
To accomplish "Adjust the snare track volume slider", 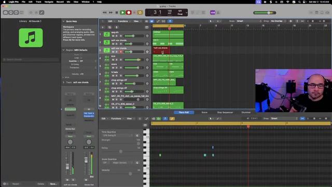I will pyautogui.click(x=134, y=68).
